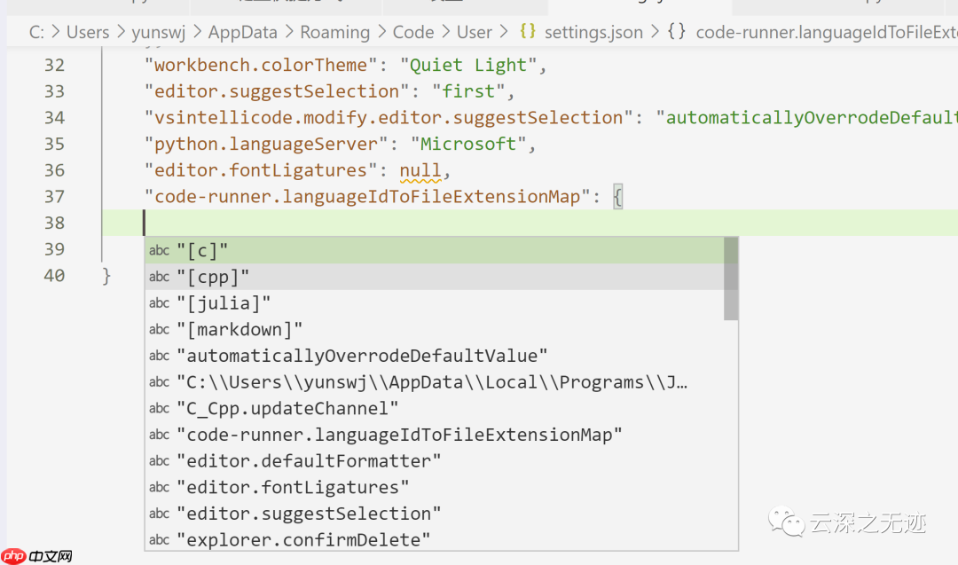958x565 pixels.
Task: Open the yunswj breadcrumb folder
Action: pos(159,32)
